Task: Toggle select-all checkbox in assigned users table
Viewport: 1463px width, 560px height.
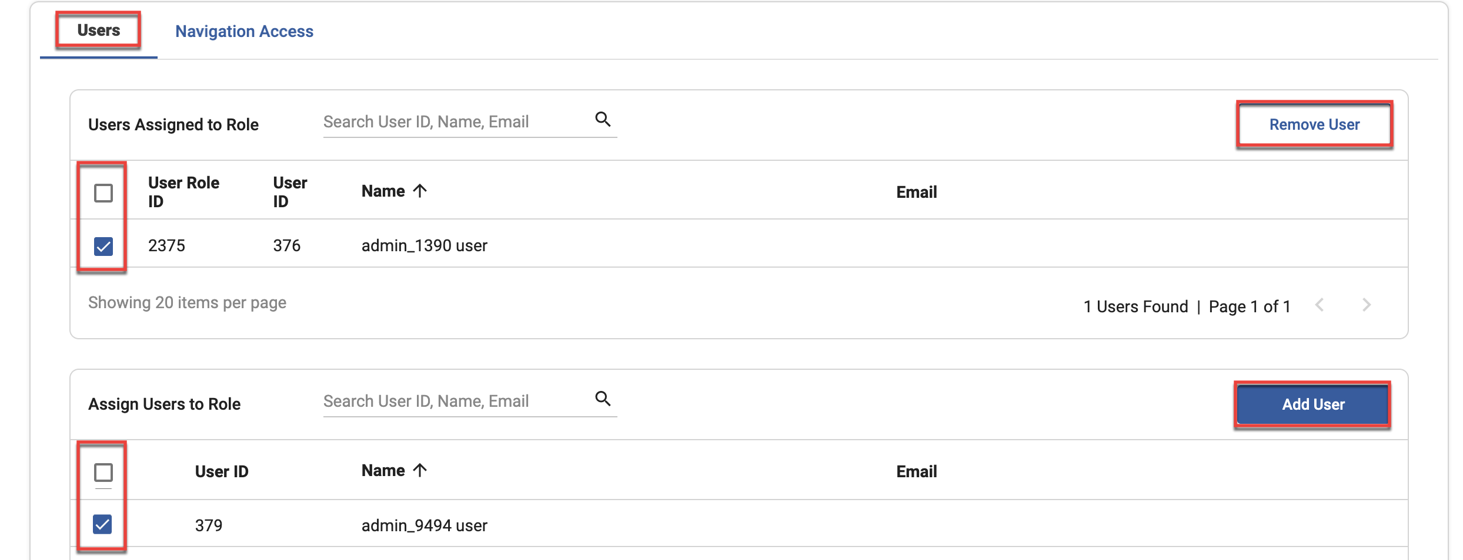Action: (103, 193)
